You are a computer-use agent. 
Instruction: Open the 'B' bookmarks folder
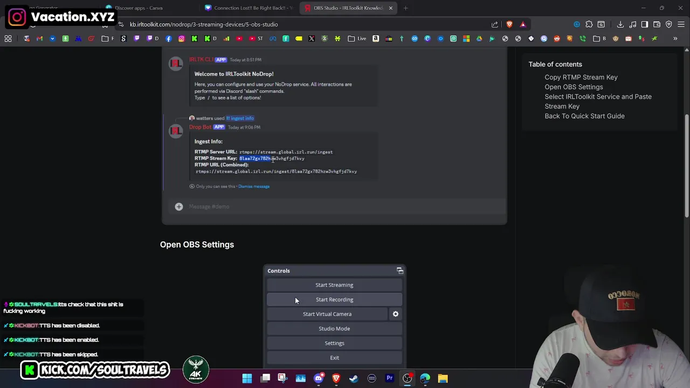pyautogui.click(x=599, y=39)
